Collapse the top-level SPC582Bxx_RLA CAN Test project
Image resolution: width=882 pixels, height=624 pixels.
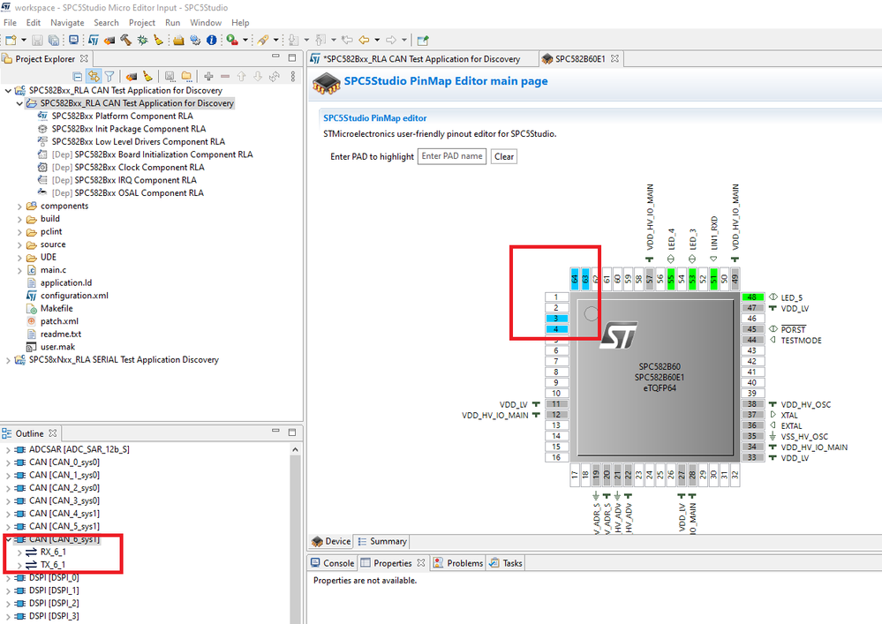8,91
